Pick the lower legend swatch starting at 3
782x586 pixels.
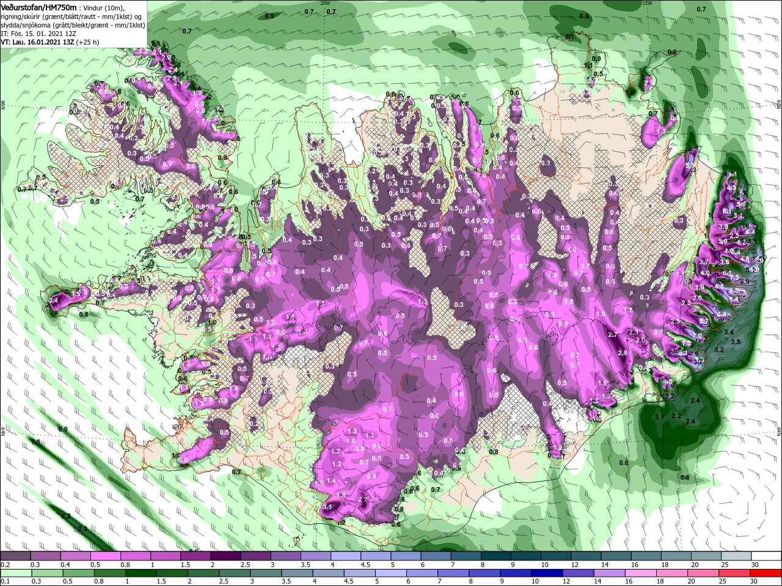click(x=266, y=574)
